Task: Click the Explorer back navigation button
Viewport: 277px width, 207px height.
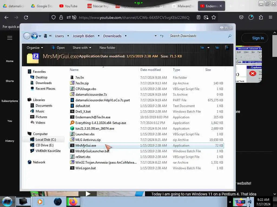Action: [27, 36]
